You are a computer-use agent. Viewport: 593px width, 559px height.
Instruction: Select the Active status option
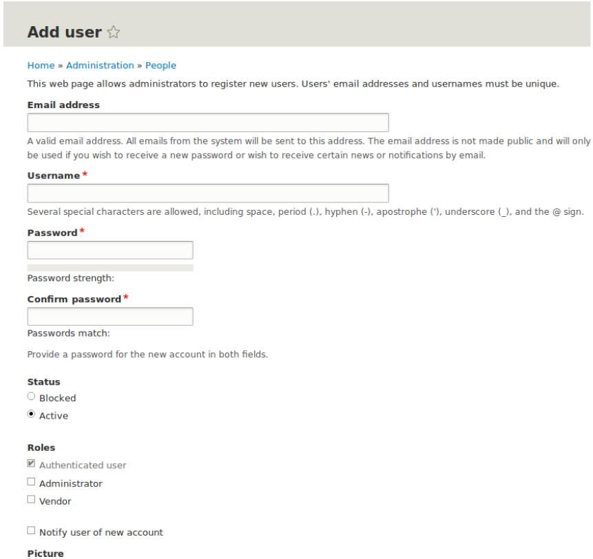31,413
